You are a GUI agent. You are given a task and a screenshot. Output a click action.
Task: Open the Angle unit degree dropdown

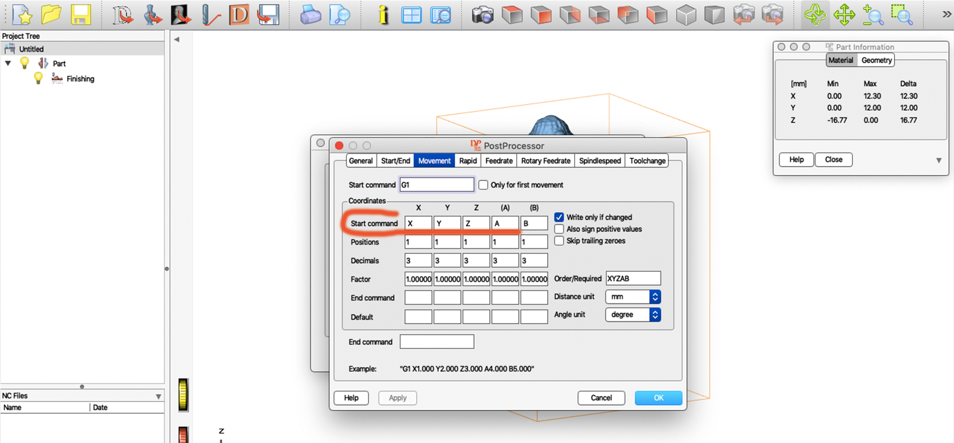tap(632, 315)
